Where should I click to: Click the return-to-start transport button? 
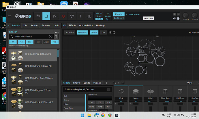click(x=38, y=16)
